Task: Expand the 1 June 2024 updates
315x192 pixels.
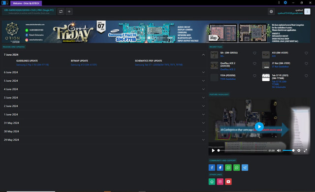Action: (x=203, y=115)
